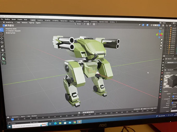Screen dimensions: 177x132
Task: Click the Marcatore menu in timeline
Action: (34, 116)
